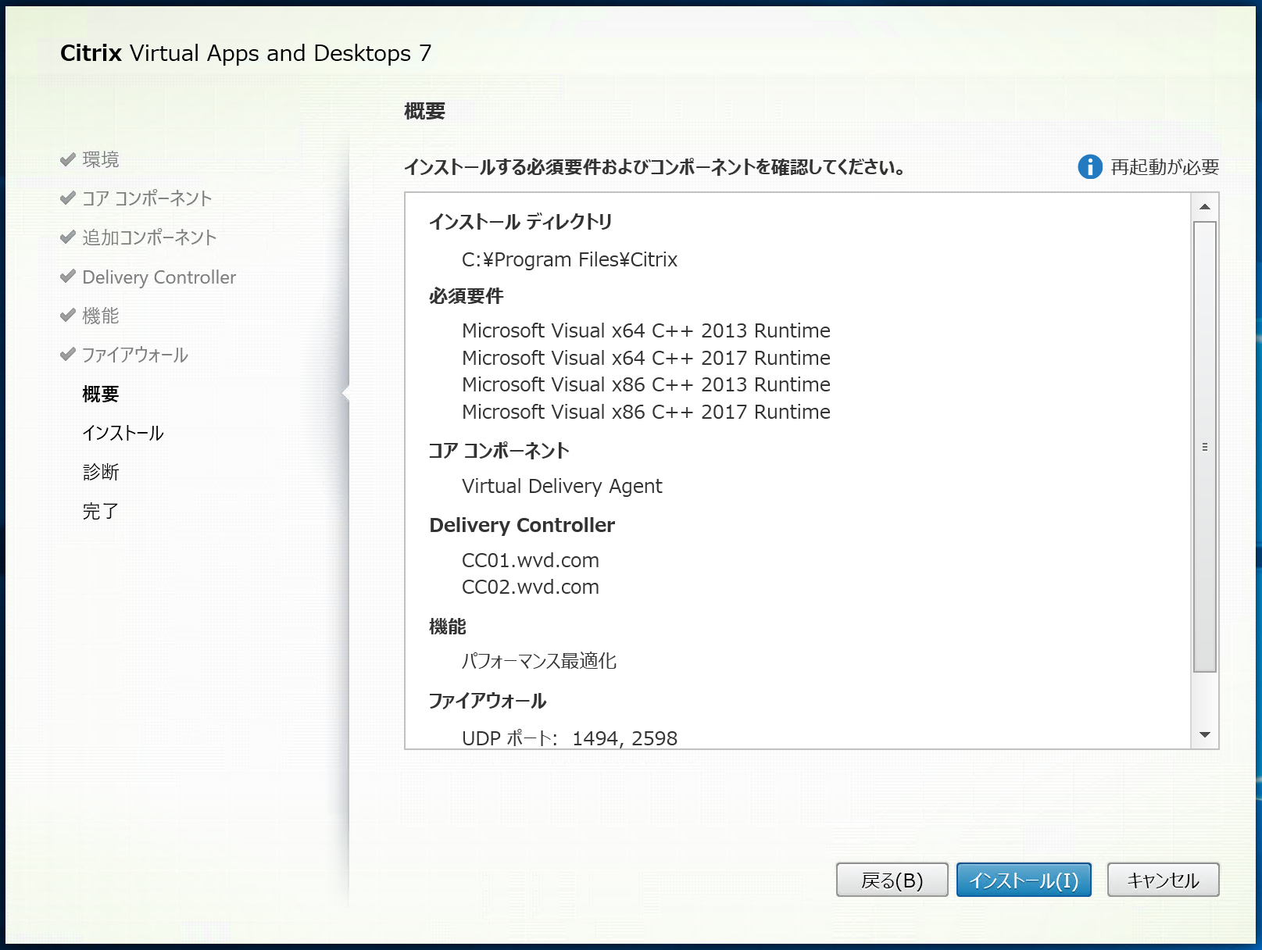Click the checkmark beside ファイアウォール step
The height and width of the screenshot is (950, 1262).
point(66,354)
